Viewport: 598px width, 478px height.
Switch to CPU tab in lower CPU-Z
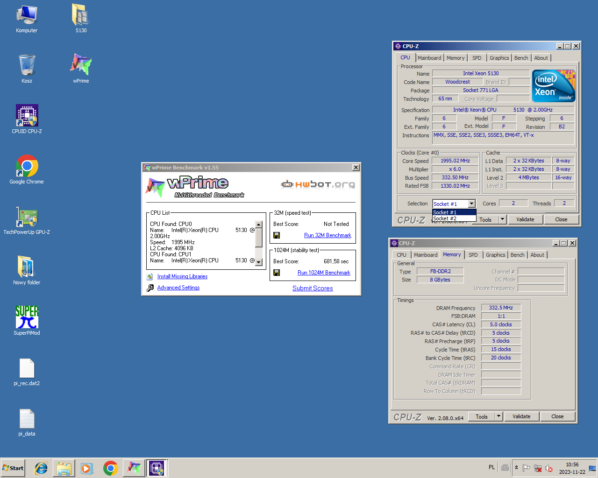(401, 255)
